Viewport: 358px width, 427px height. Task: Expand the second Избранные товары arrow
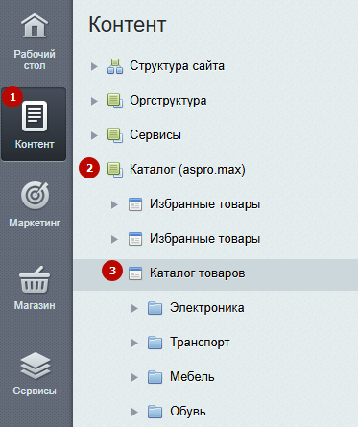click(x=114, y=239)
